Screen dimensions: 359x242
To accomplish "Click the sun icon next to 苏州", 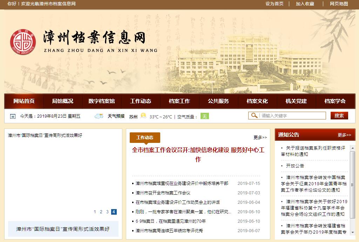I will pos(143,116).
